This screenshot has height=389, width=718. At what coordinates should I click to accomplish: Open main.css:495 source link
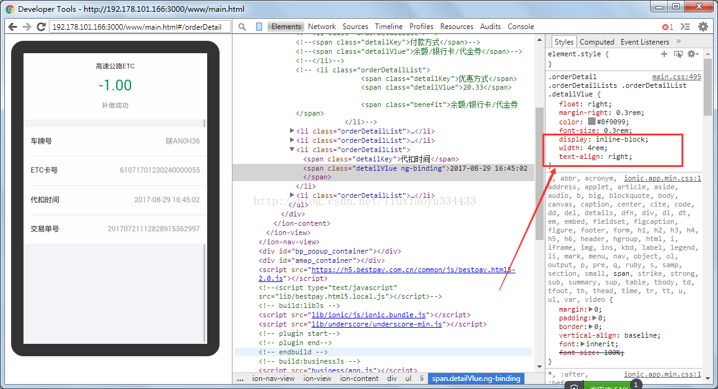[x=677, y=77]
